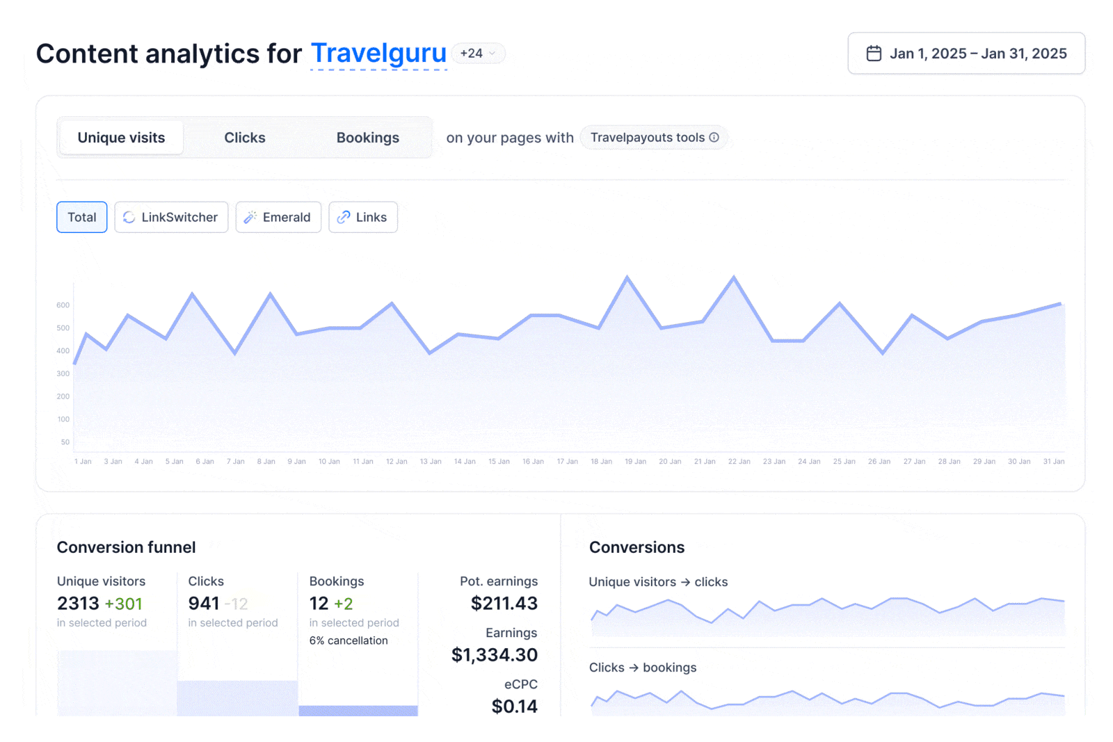
Task: Click the $1,334.30 earnings value
Action: [495, 655]
